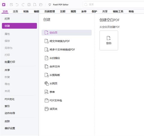This screenshot has width=144, height=136.
Task: Click the 从网页 globe icon
Action: (x=46, y=83)
